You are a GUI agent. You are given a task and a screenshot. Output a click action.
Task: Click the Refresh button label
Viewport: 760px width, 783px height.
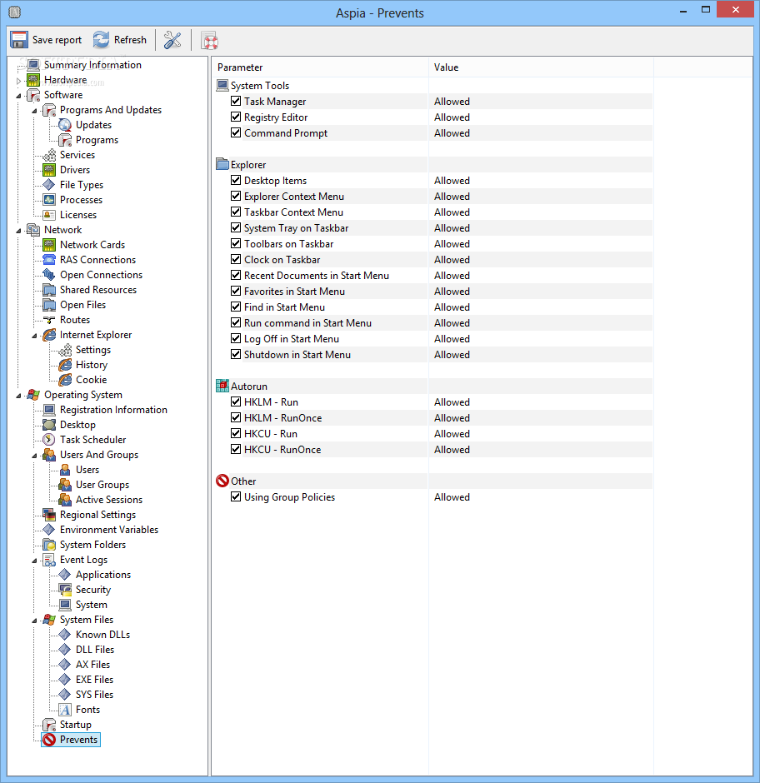130,40
